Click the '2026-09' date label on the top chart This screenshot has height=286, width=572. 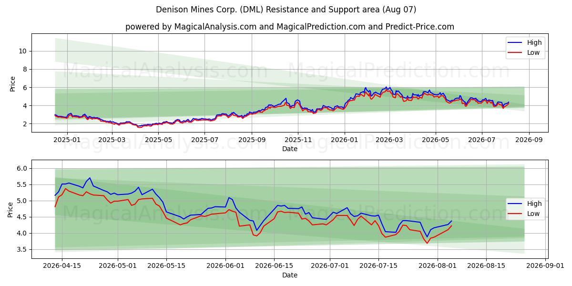coord(528,140)
